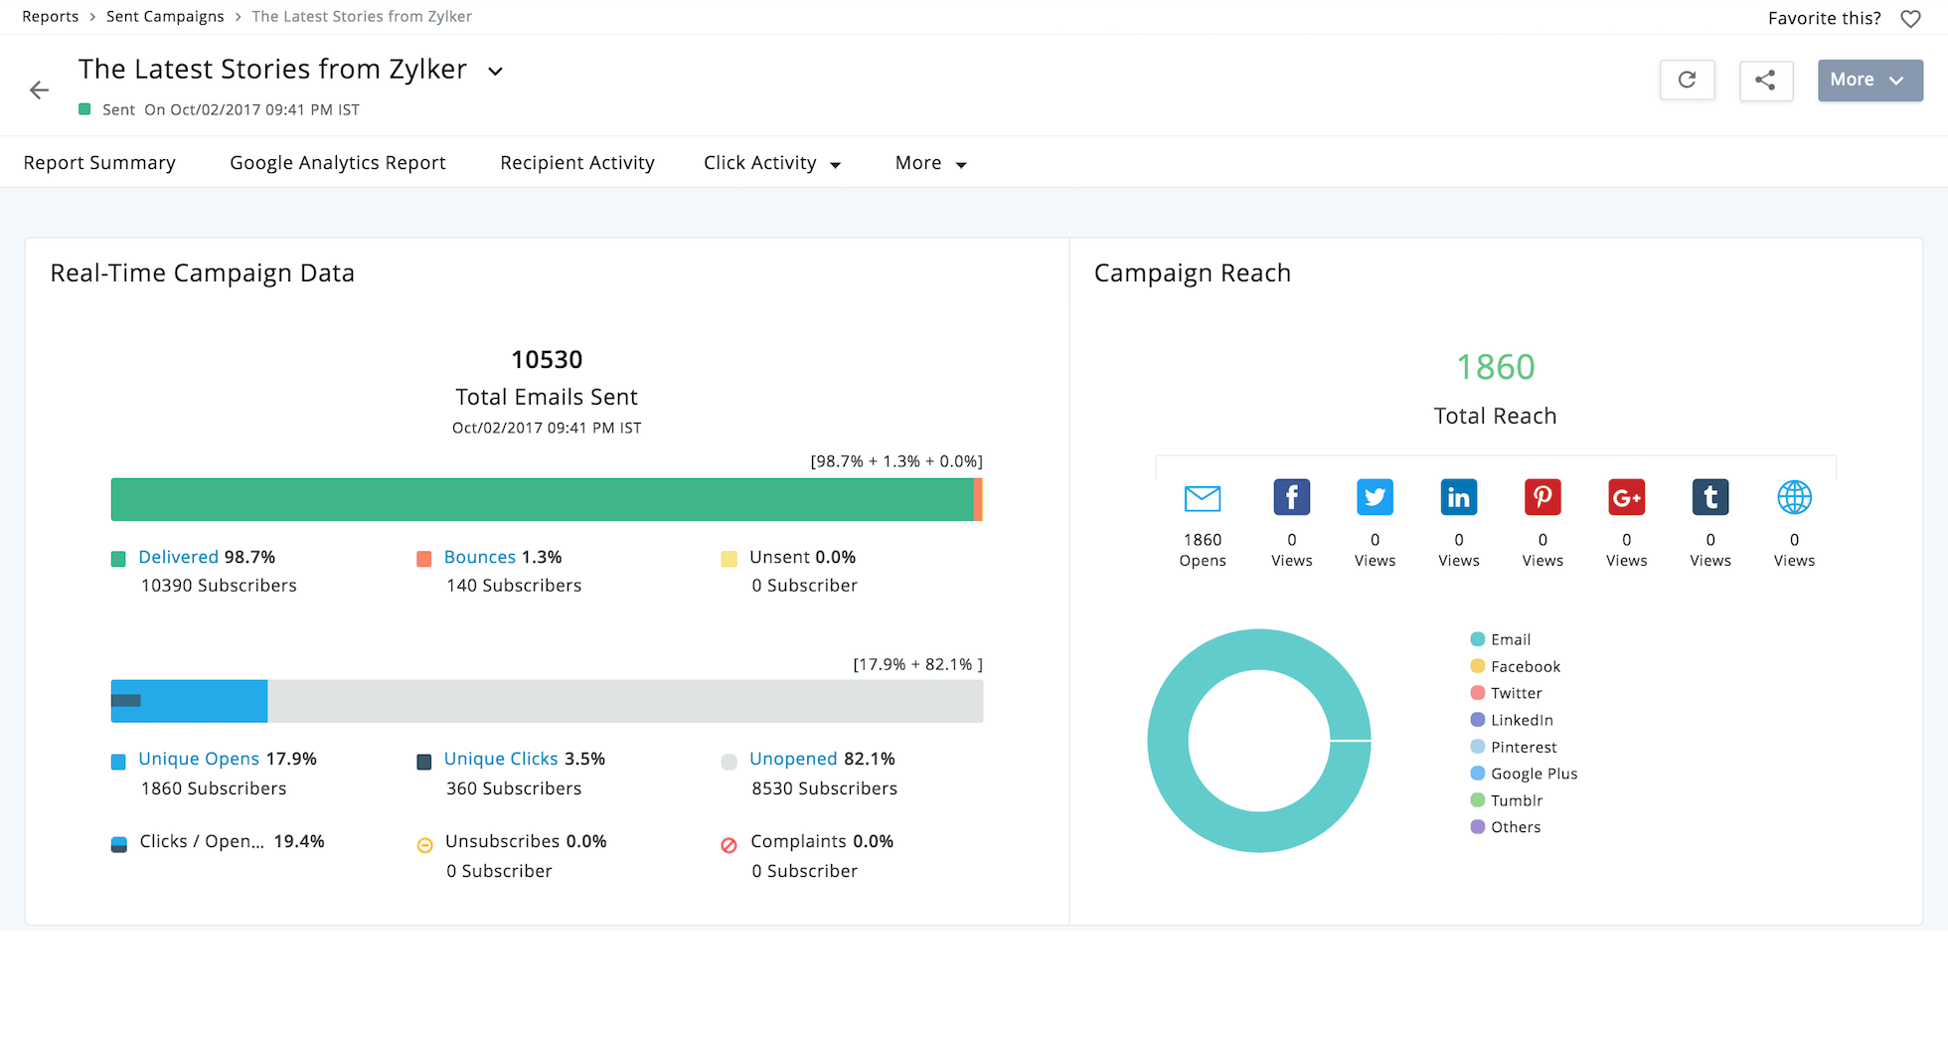This screenshot has width=1948, height=1045.
Task: Open the Recipient Activity tab
Action: click(576, 163)
